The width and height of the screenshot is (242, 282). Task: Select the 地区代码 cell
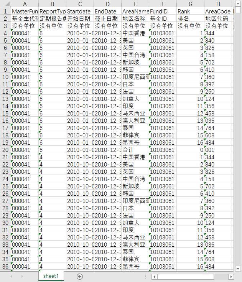click(218, 18)
